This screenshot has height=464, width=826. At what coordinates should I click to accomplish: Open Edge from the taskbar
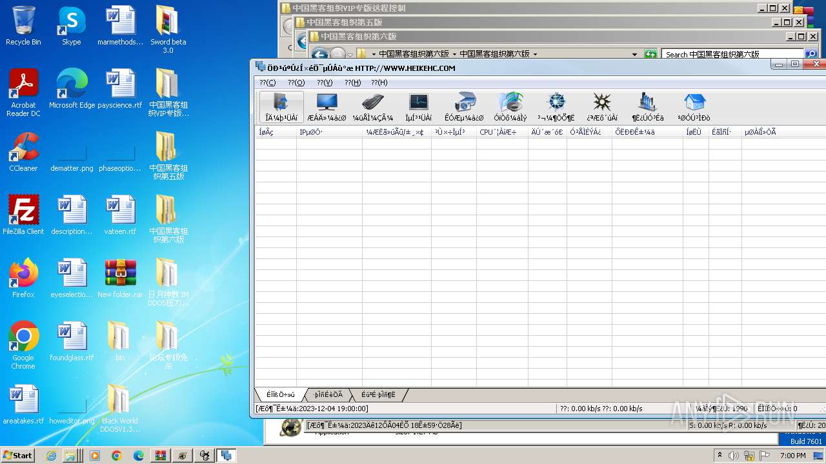138,456
